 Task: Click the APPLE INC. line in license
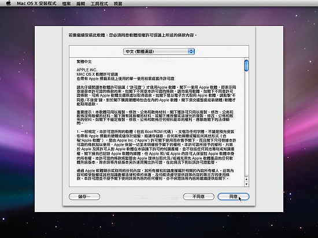(87, 70)
